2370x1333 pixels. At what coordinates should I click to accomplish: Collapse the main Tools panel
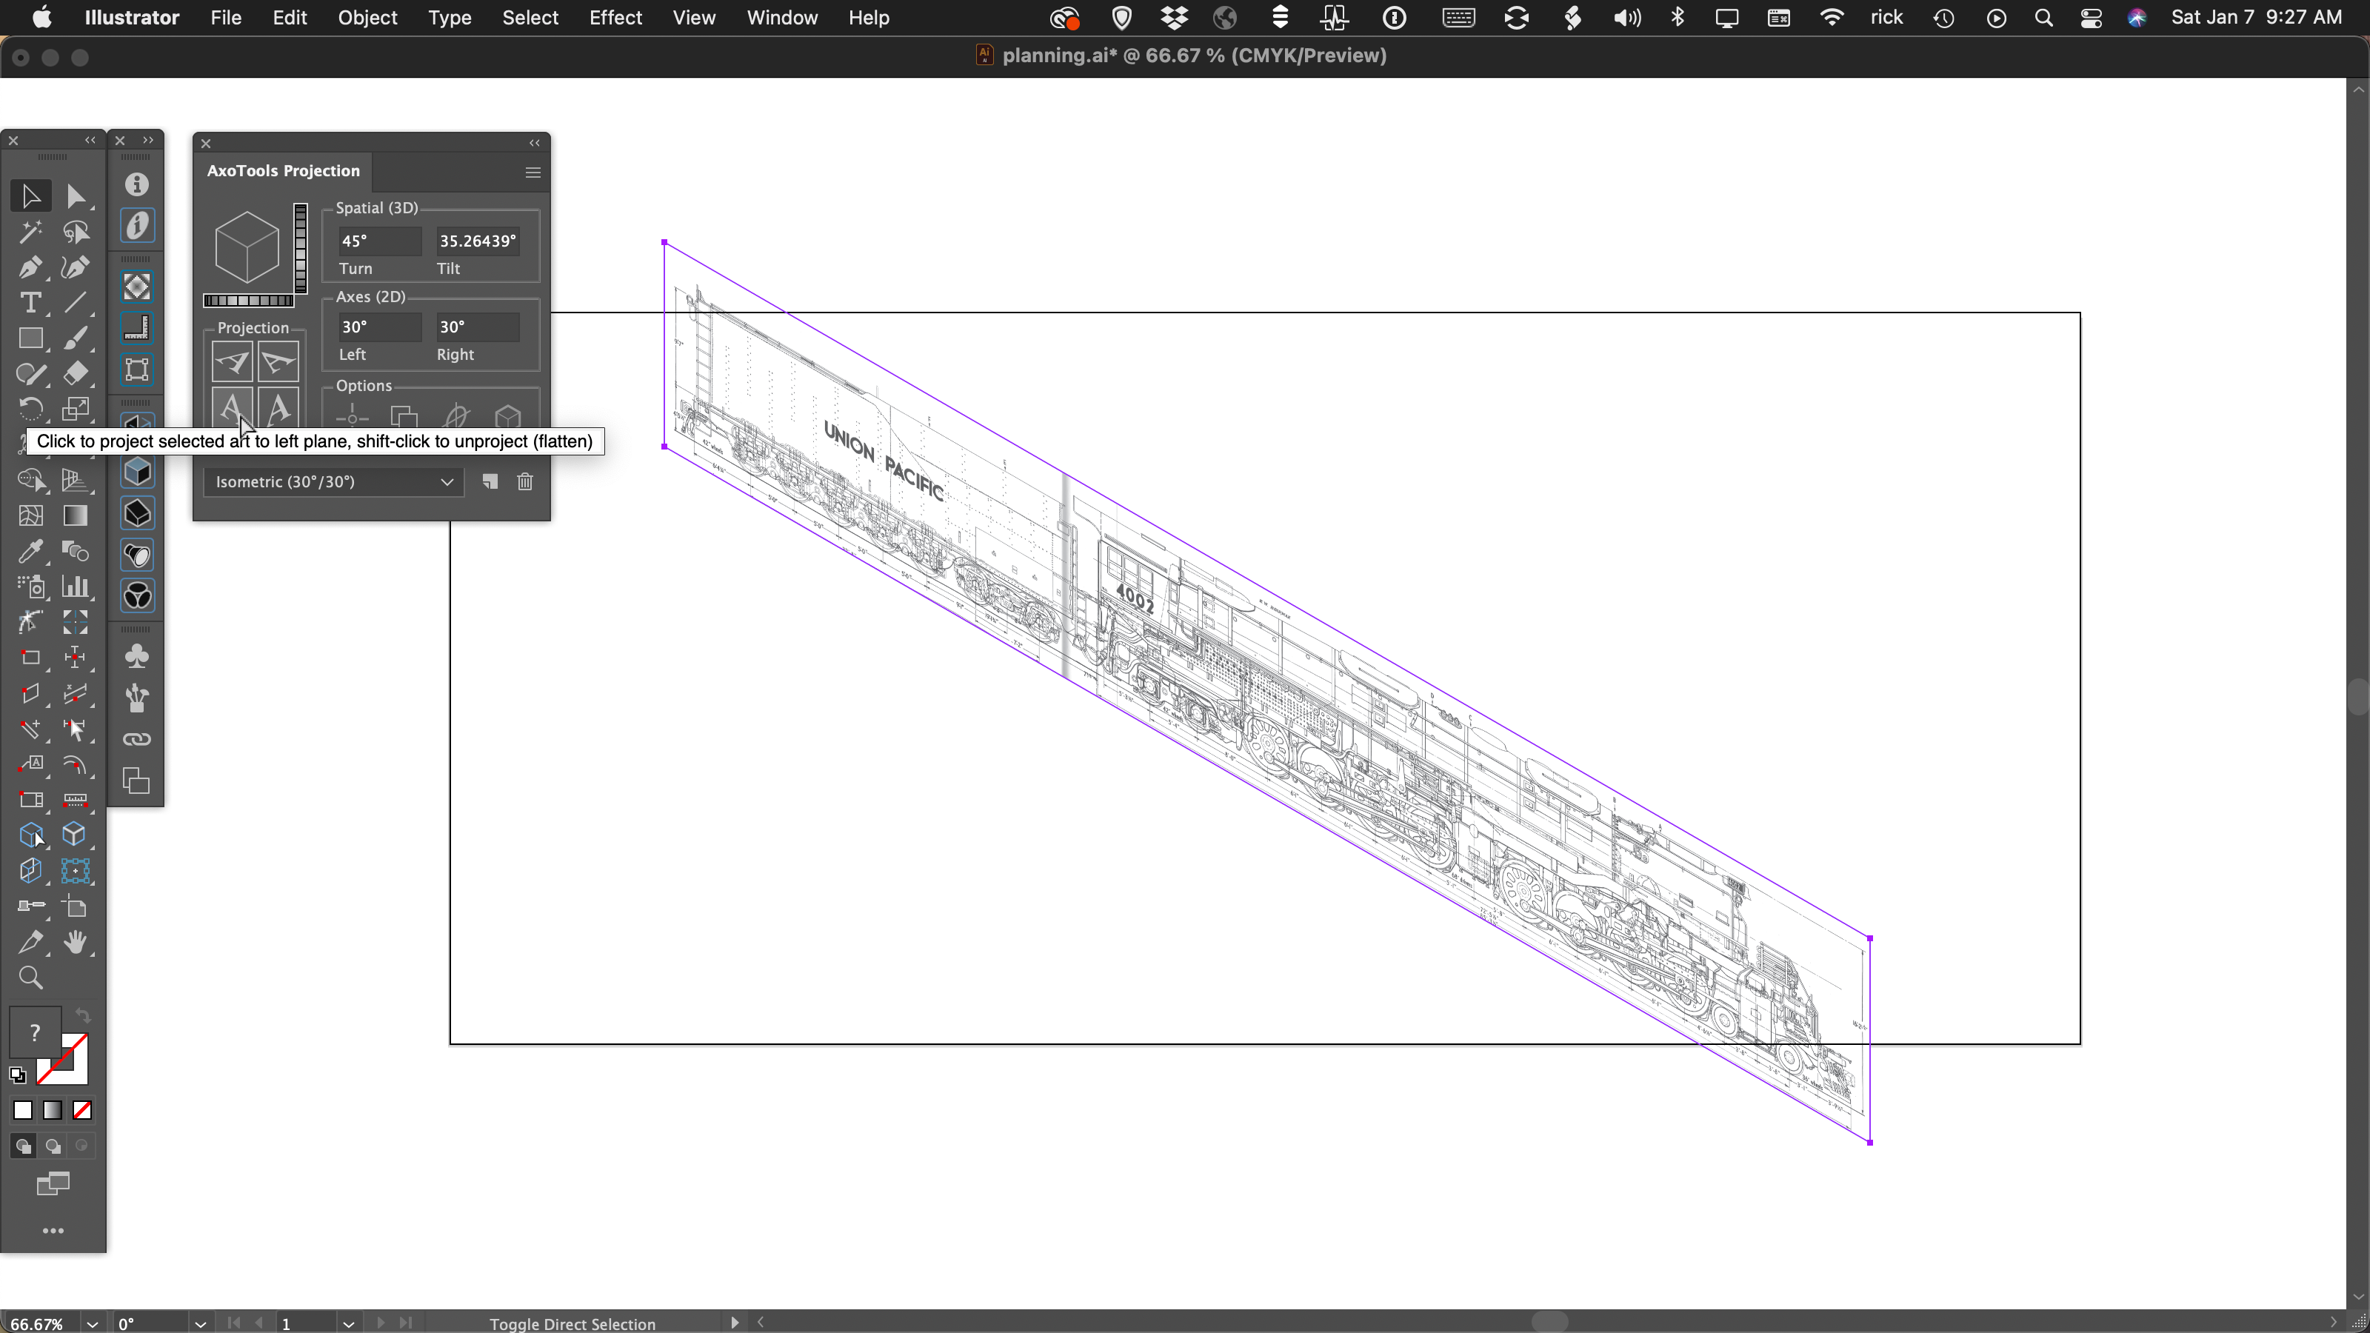click(x=90, y=140)
